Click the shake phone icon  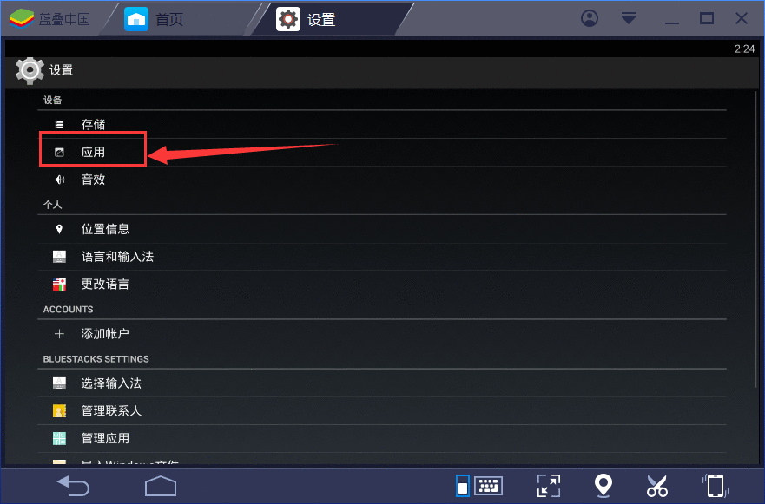click(x=716, y=486)
